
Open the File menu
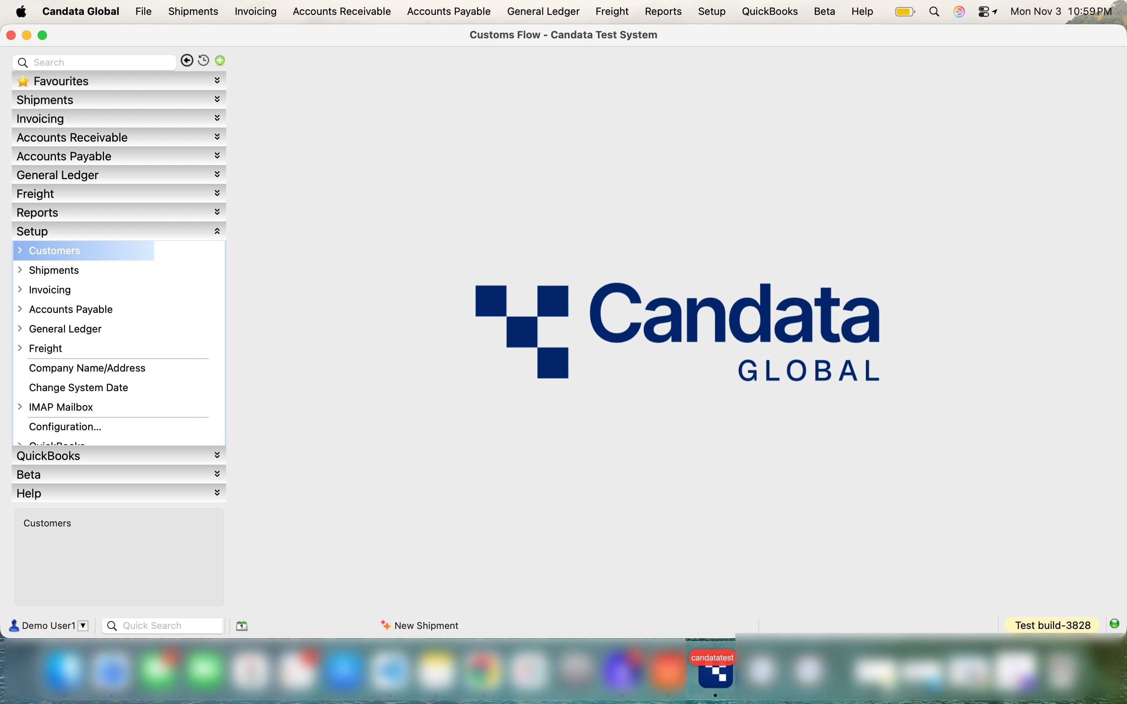(x=144, y=12)
